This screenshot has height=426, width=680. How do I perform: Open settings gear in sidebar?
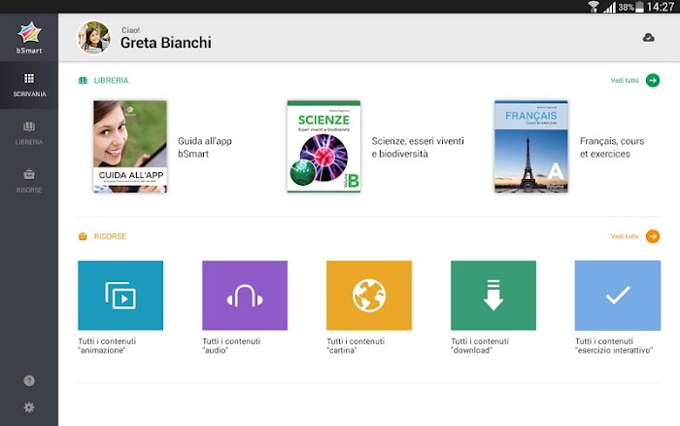[29, 408]
